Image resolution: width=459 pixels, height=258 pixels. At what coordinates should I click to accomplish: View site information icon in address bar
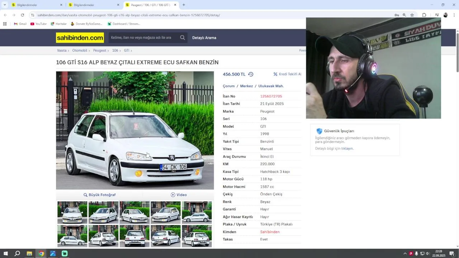(33, 15)
